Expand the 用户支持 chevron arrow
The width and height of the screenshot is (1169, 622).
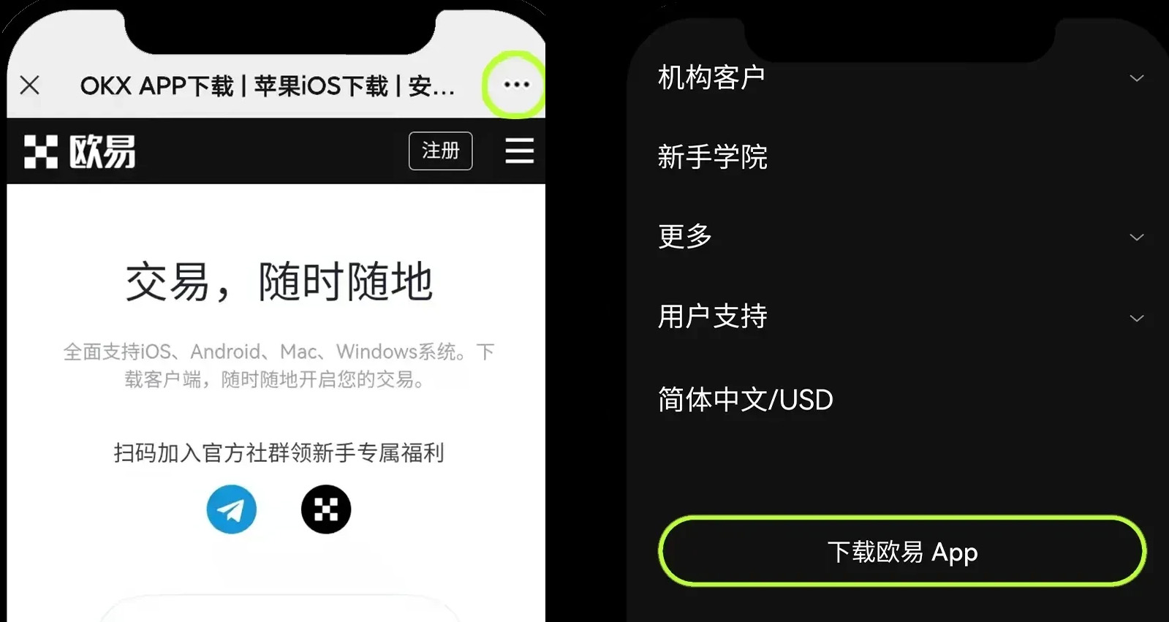1137,319
